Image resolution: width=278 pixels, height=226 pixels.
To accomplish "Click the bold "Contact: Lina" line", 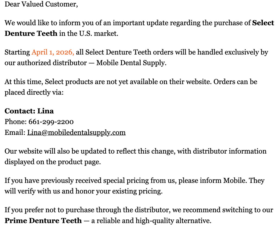I will pos(29,111).
